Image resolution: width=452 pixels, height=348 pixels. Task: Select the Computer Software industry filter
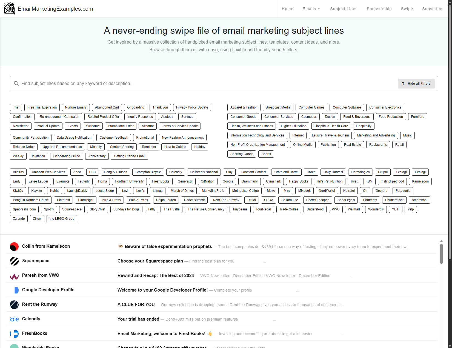pos(347,107)
